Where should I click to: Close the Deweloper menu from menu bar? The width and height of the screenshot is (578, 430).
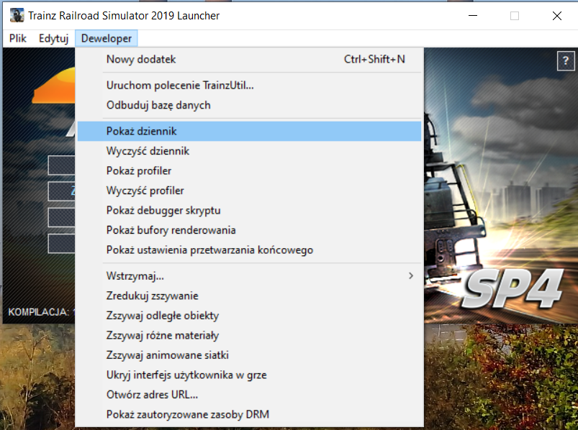(106, 38)
